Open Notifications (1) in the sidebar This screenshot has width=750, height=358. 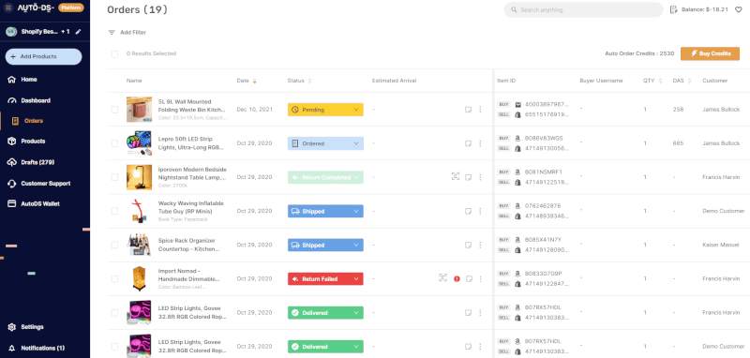(42, 348)
